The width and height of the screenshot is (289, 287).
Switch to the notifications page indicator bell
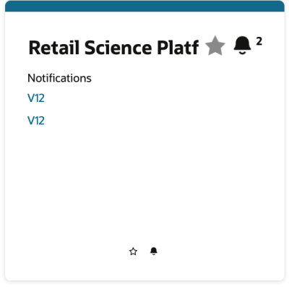point(154,251)
